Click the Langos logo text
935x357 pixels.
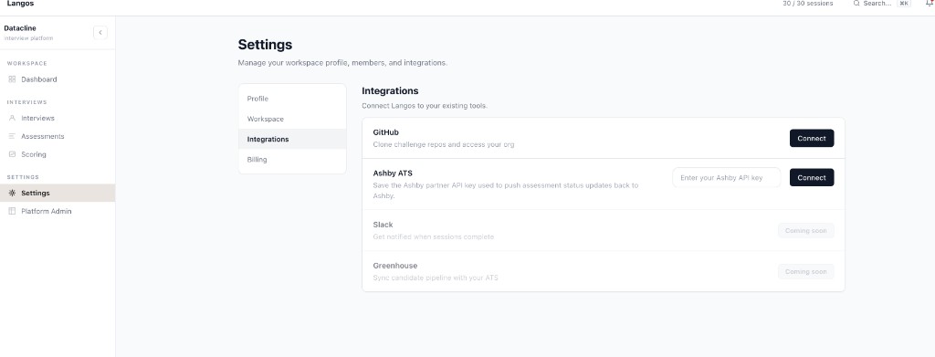click(x=20, y=3)
